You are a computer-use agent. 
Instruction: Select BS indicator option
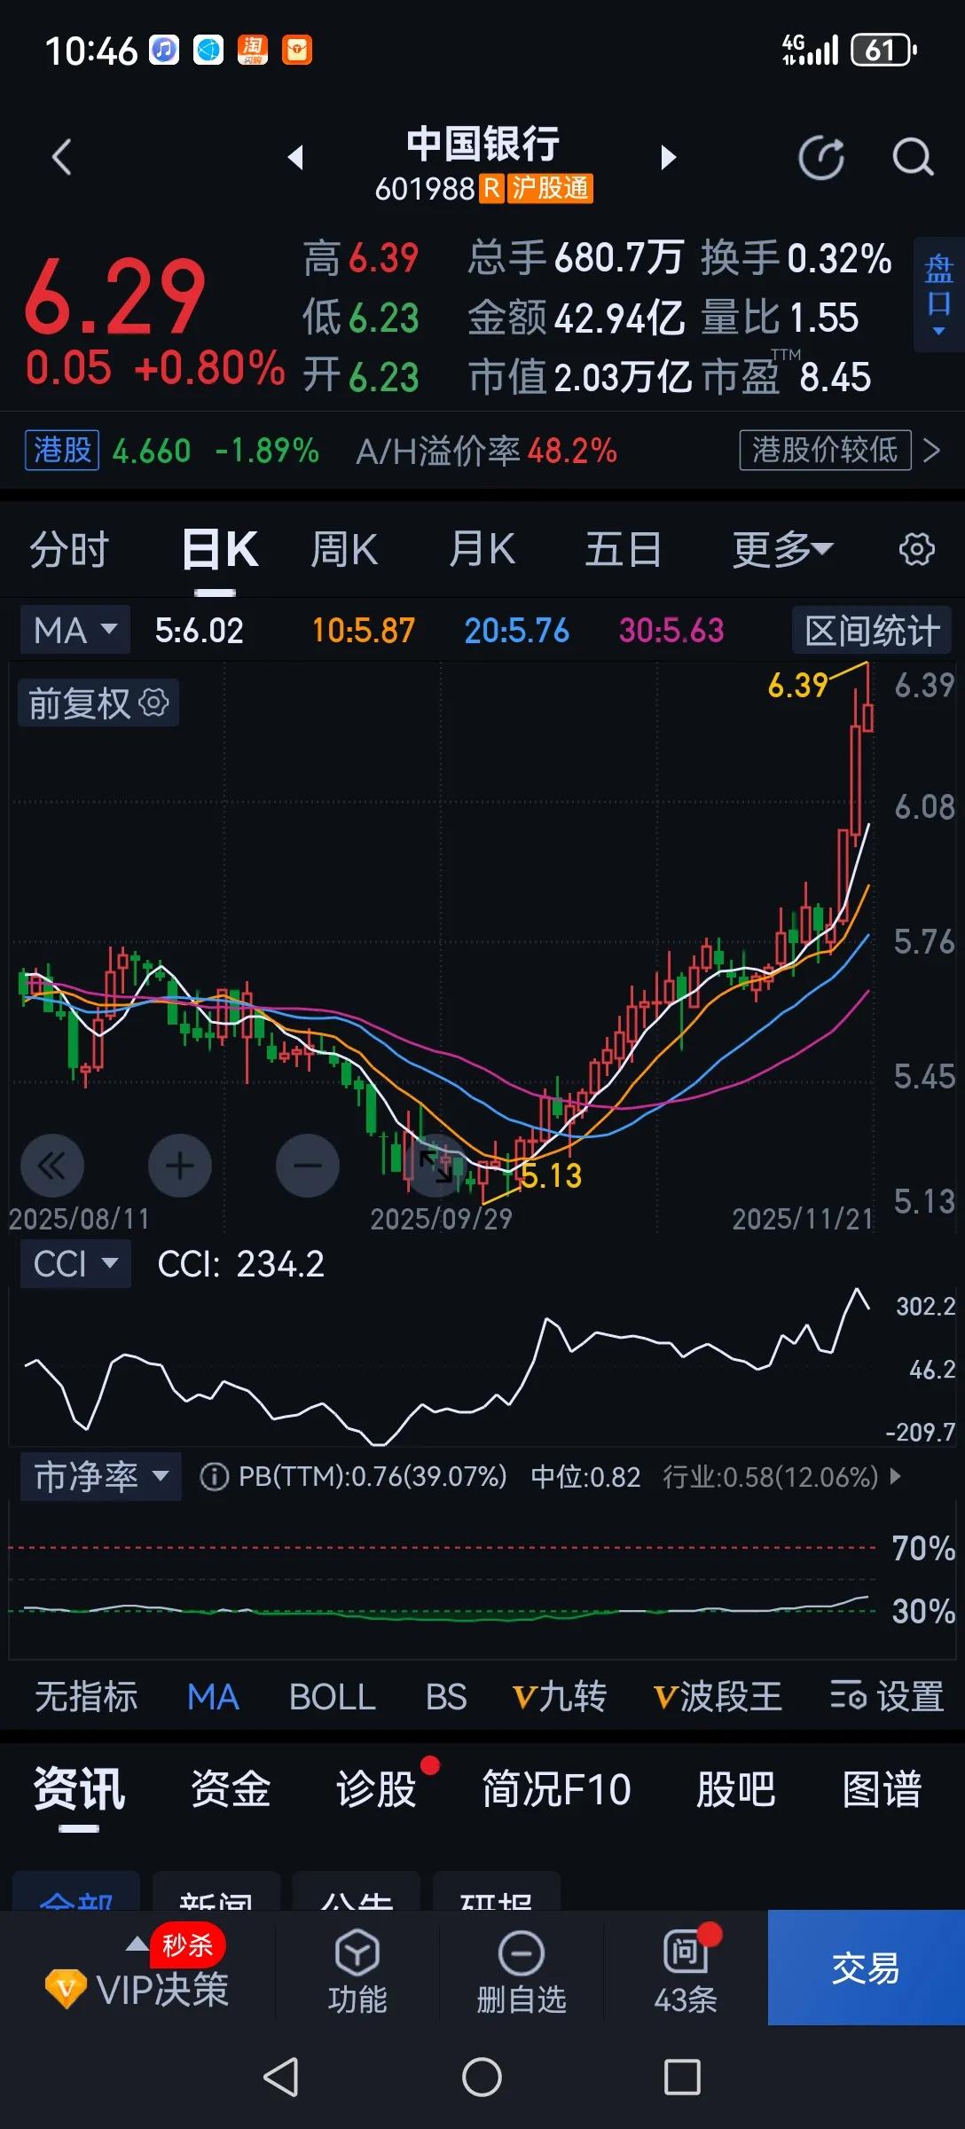pos(446,1696)
